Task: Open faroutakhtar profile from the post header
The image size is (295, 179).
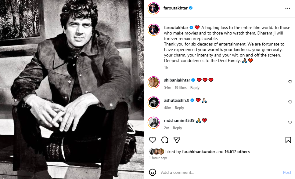Action: (176, 8)
